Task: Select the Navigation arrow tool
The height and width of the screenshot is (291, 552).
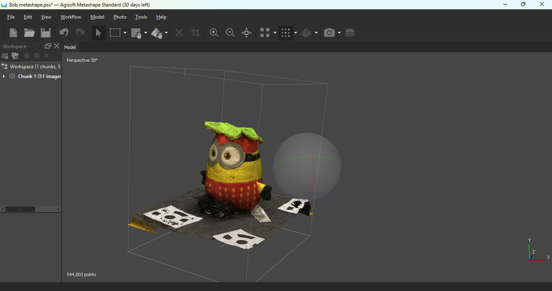Action: pos(99,33)
